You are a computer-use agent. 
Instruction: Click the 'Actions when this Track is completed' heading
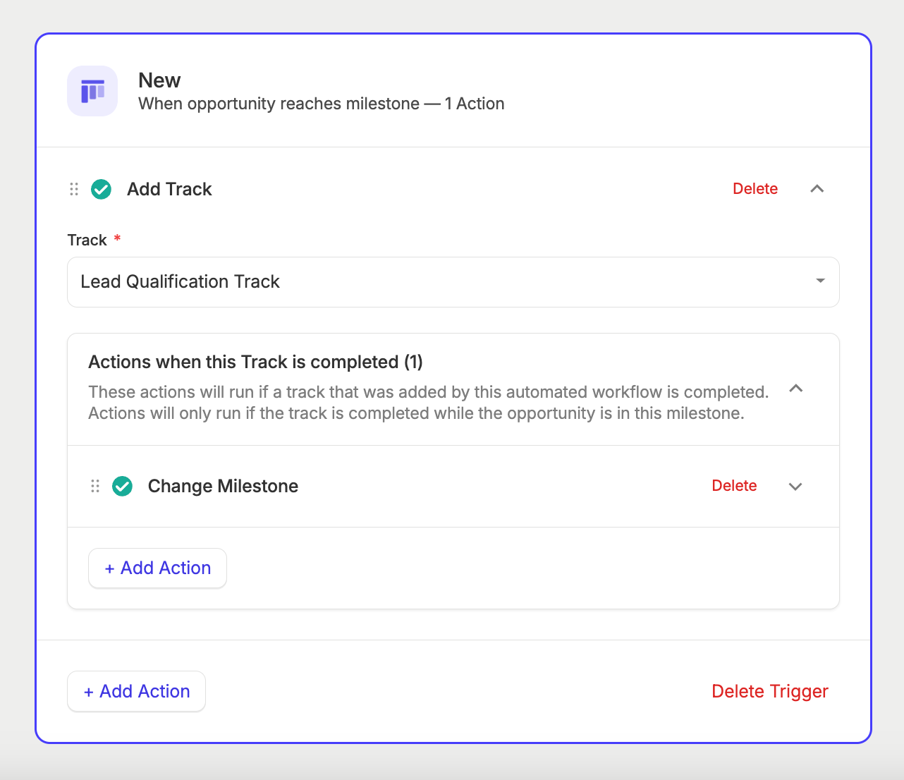coord(255,362)
